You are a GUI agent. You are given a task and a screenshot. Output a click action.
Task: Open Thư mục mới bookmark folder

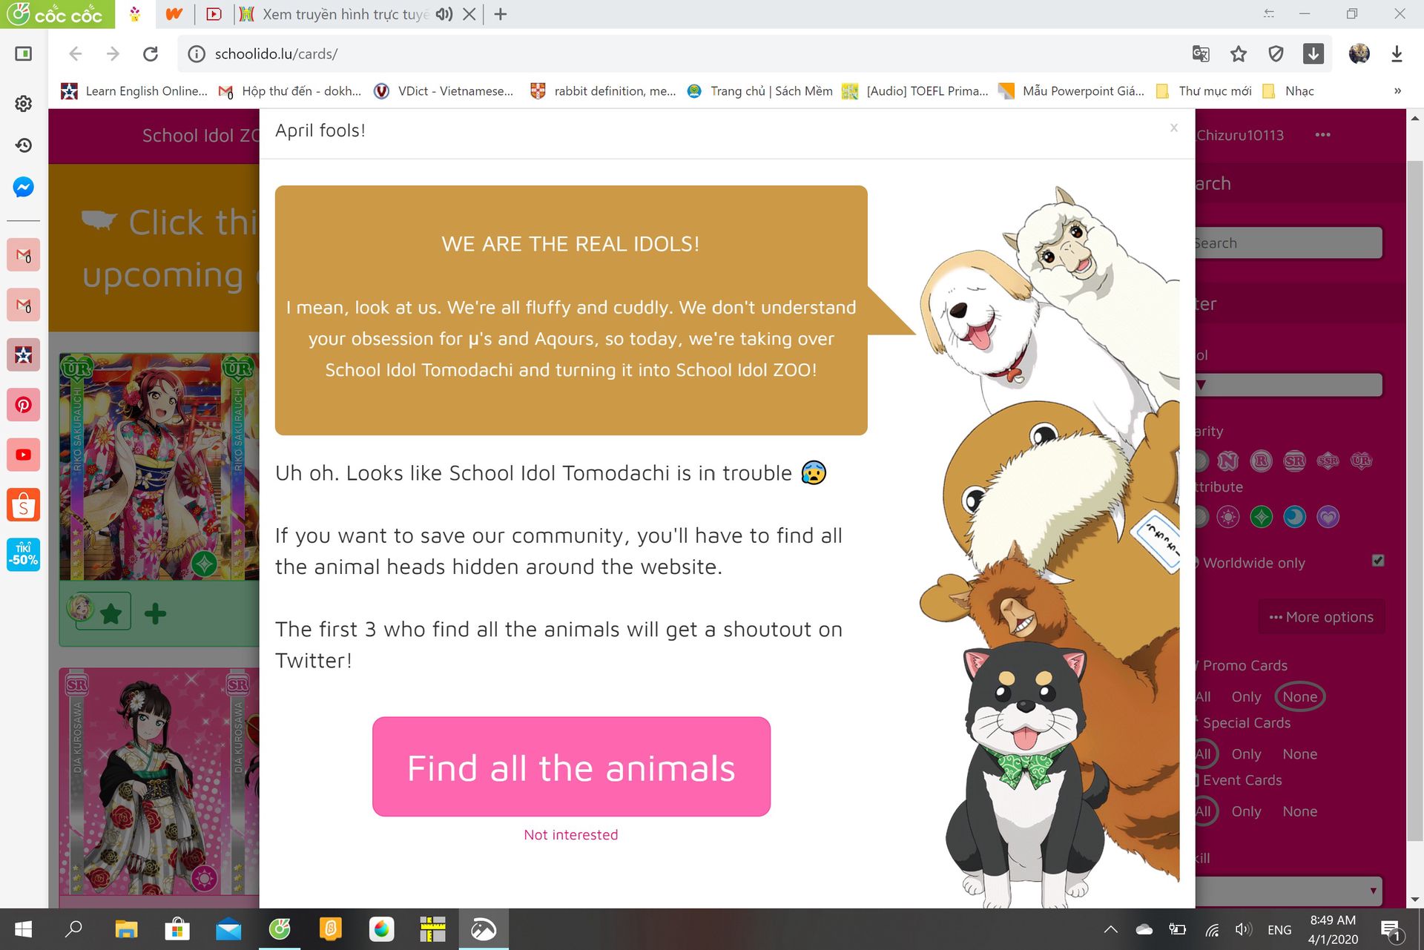(x=1204, y=91)
